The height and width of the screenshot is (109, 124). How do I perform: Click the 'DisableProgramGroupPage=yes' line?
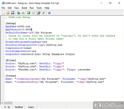coord(26,42)
